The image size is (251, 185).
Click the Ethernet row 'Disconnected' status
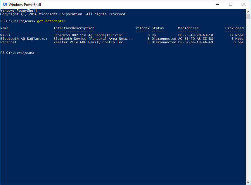coord(164,42)
